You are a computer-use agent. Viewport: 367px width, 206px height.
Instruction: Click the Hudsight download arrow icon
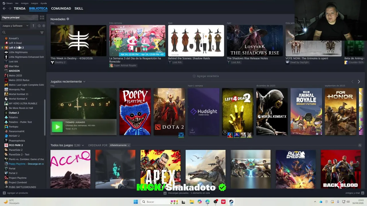192,131
